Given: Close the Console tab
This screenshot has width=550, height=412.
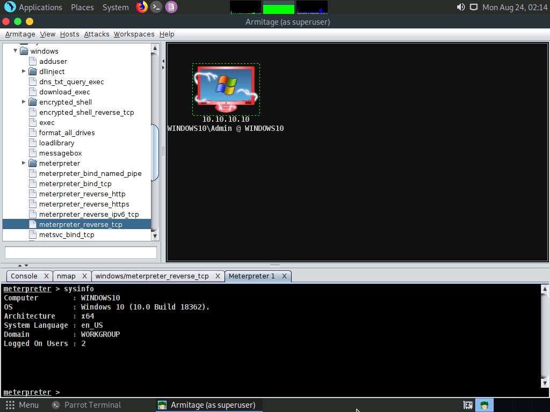Looking at the screenshot, I should [x=46, y=276].
